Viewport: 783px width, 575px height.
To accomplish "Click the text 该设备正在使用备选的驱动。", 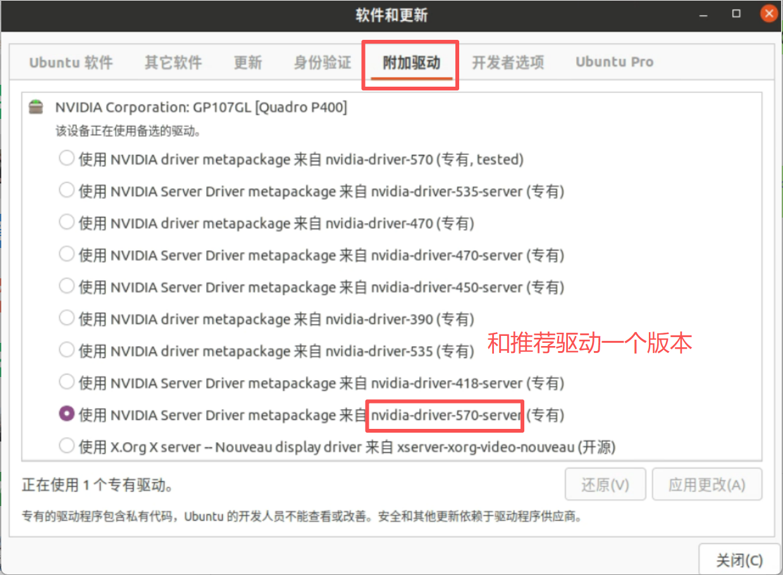I will 128,132.
